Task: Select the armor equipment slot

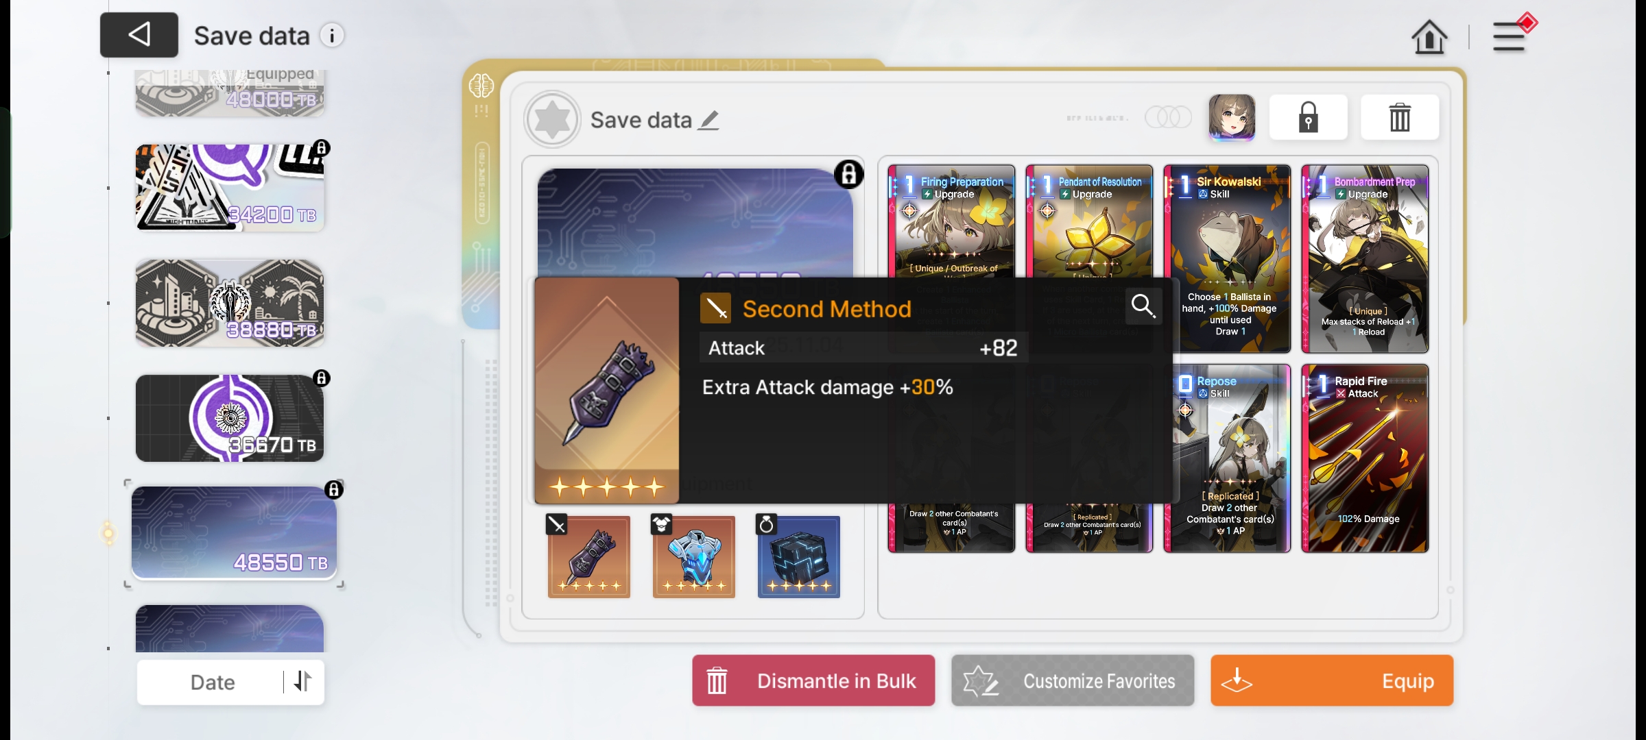Action: click(694, 556)
